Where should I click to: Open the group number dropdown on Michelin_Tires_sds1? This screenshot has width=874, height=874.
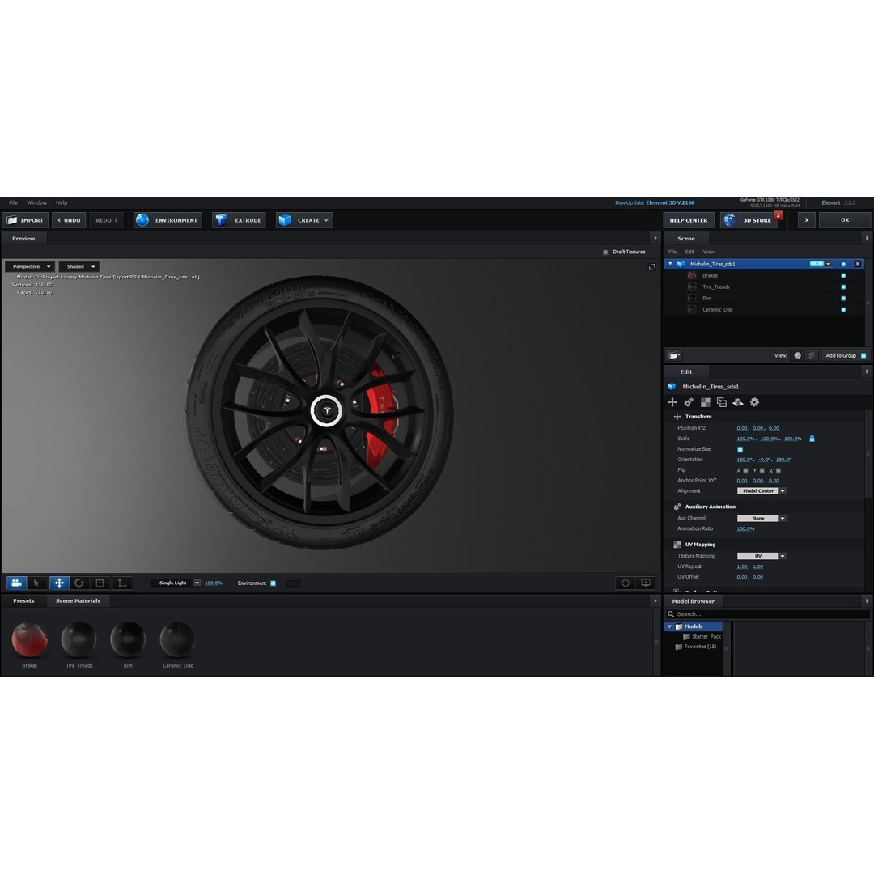(829, 264)
